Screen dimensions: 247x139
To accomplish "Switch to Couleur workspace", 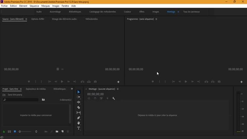I will tap(127, 12).
